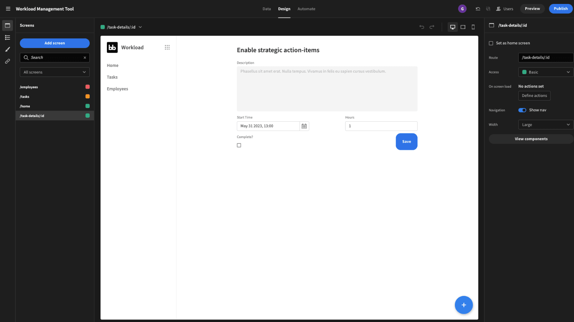
Task: Open the hamburger menu
Action: click(x=8, y=9)
